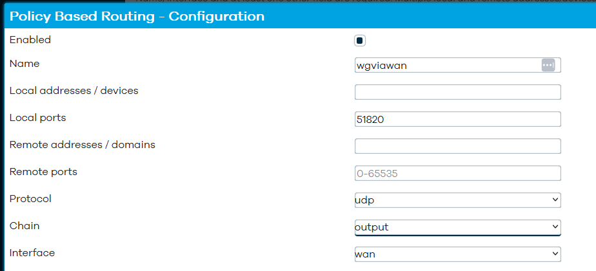Image resolution: width=596 pixels, height=271 pixels.
Task: Expand the Chain dropdown showing output
Action: point(458,227)
